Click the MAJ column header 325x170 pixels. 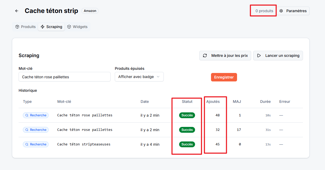(x=237, y=102)
